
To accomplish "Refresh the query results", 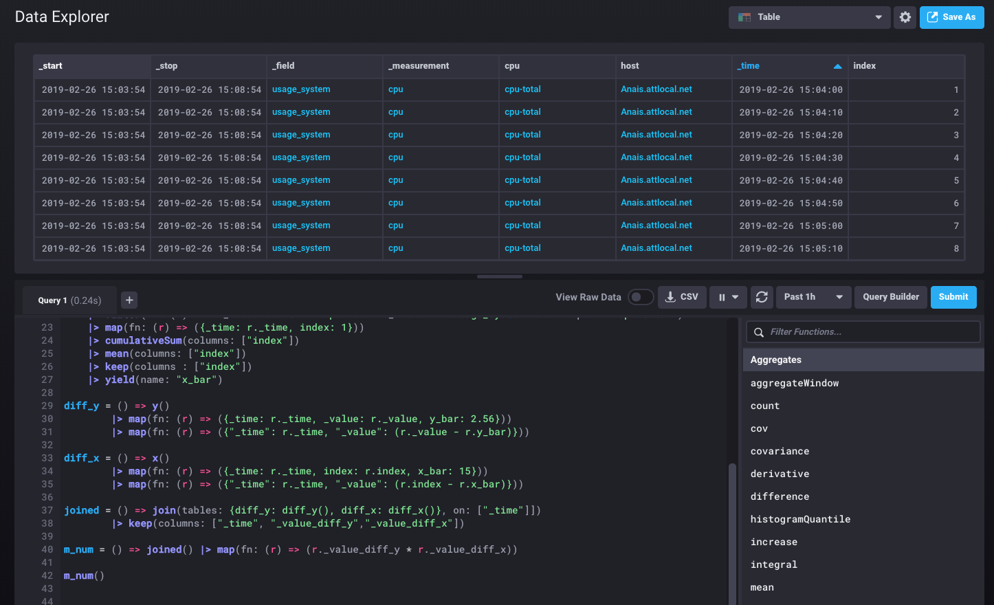I will 762,297.
